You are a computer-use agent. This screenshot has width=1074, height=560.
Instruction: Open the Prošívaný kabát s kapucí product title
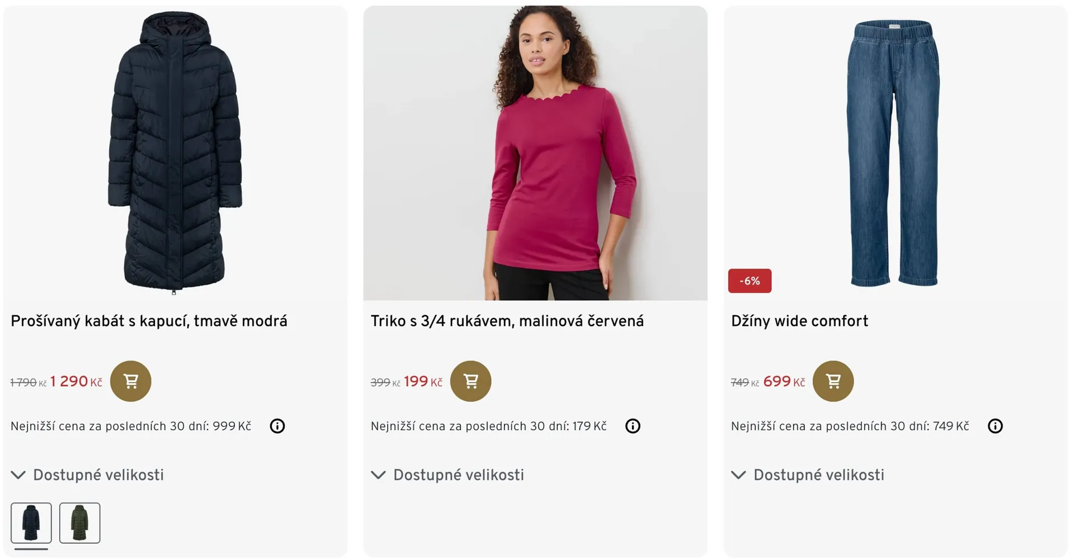pyautogui.click(x=149, y=321)
